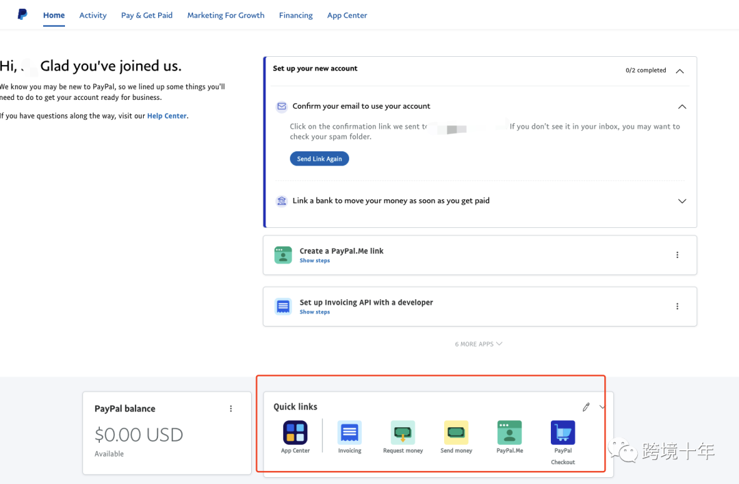Click Set up Invoicing API with a developer title

(x=366, y=303)
